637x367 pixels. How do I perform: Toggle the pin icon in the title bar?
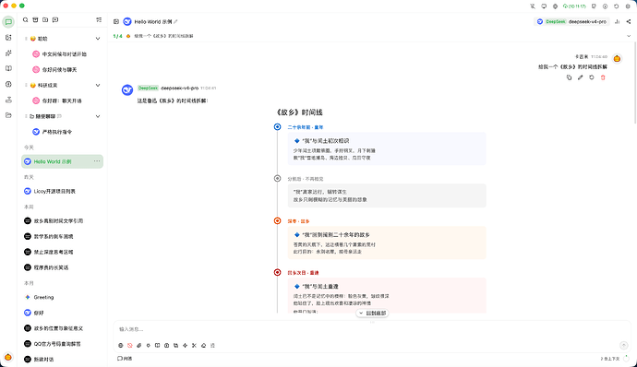pos(533,6)
